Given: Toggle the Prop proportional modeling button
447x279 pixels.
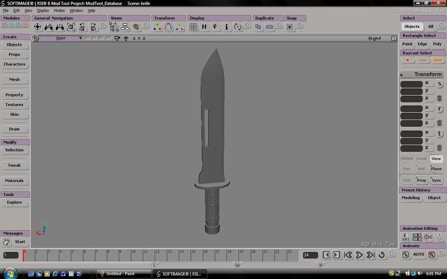Looking at the screenshot, I should click(421, 180).
